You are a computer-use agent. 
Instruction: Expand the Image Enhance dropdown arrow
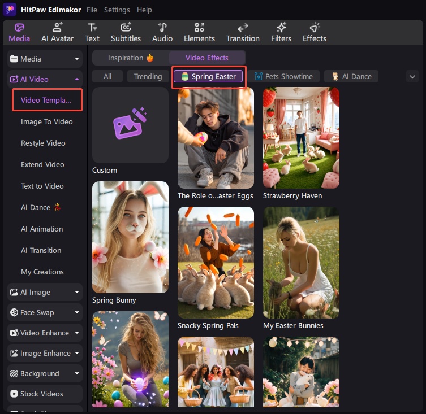pyautogui.click(x=77, y=353)
